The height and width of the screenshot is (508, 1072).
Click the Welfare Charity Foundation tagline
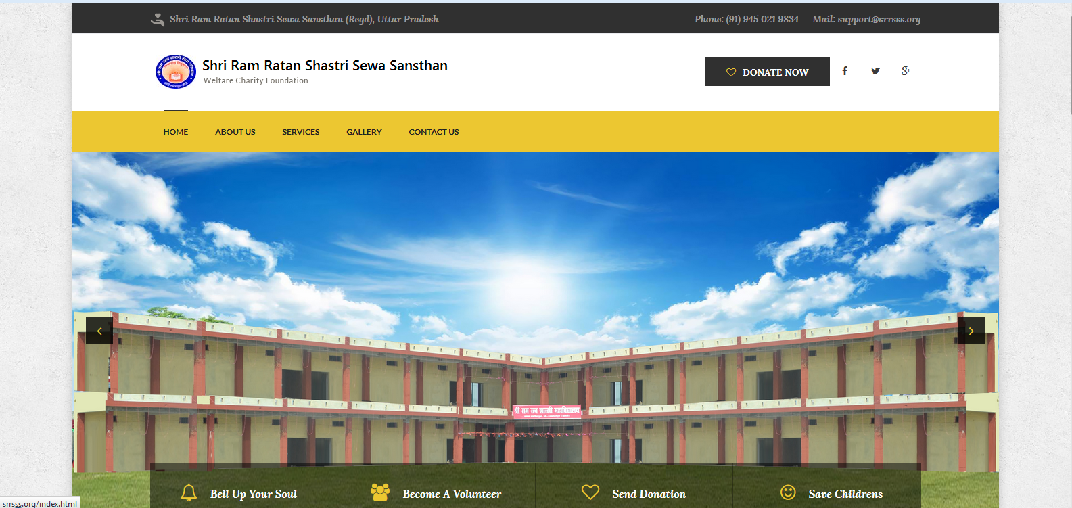tap(256, 80)
